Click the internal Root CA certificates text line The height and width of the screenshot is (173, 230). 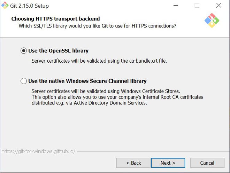[117, 97]
